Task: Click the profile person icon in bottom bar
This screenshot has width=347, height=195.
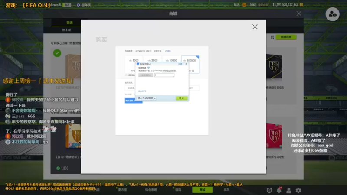Action: (x=288, y=190)
